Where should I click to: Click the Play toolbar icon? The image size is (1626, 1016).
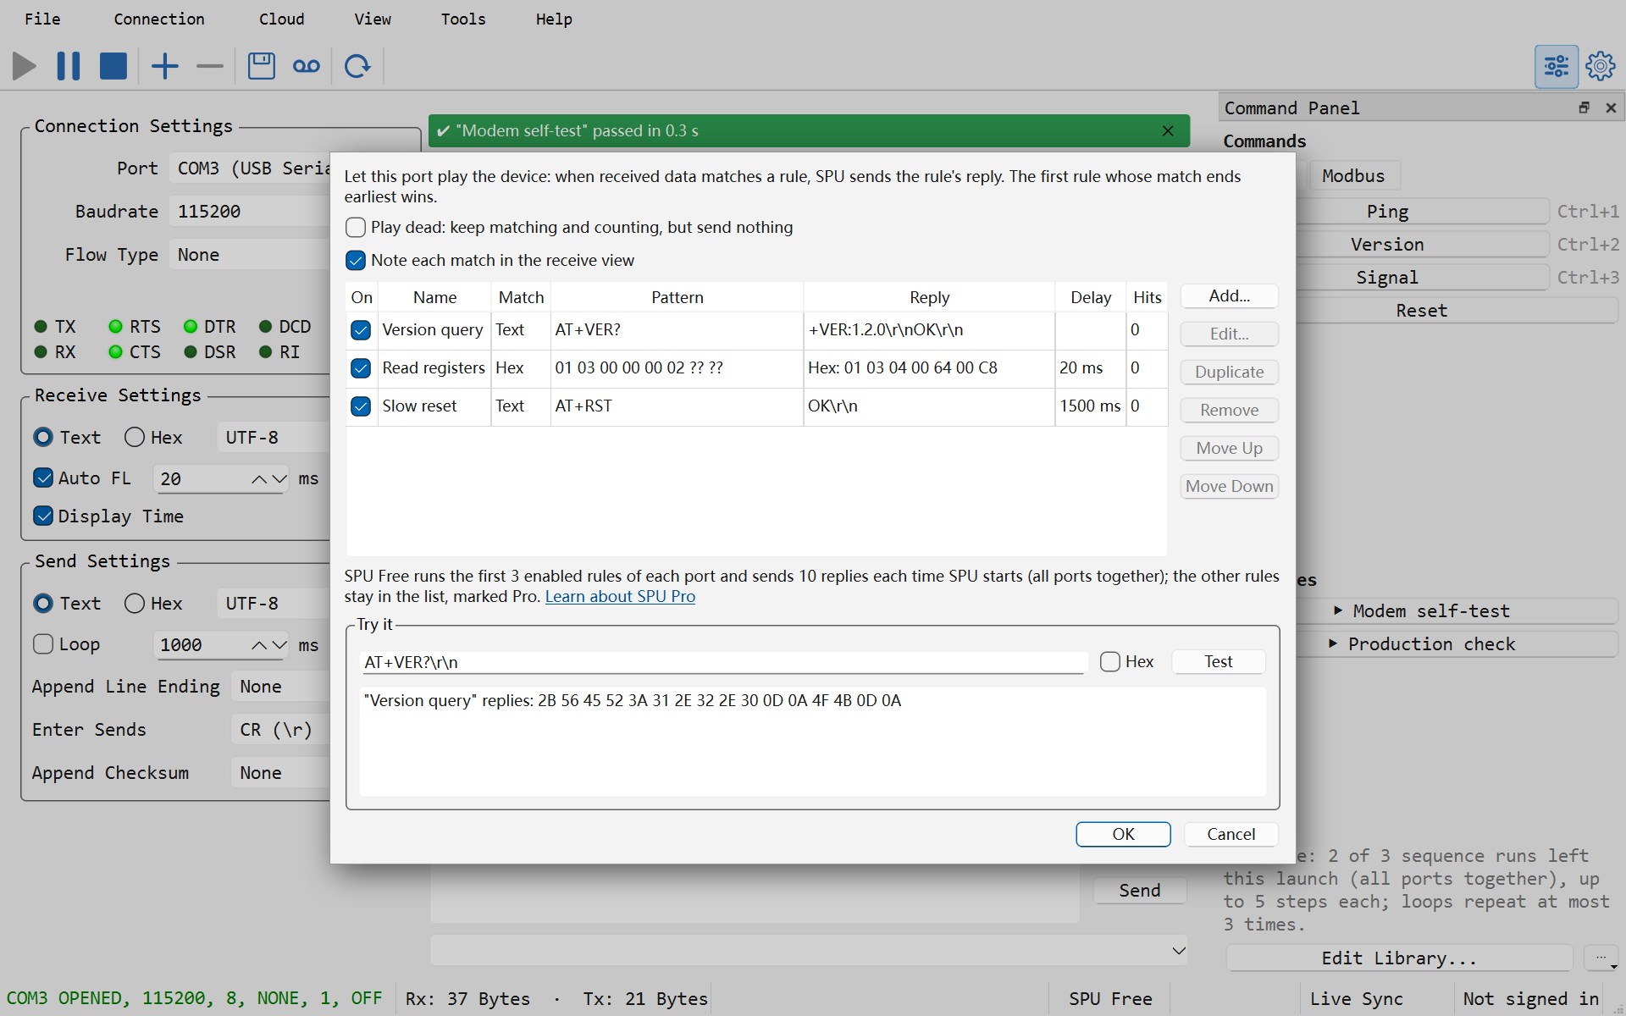point(25,66)
